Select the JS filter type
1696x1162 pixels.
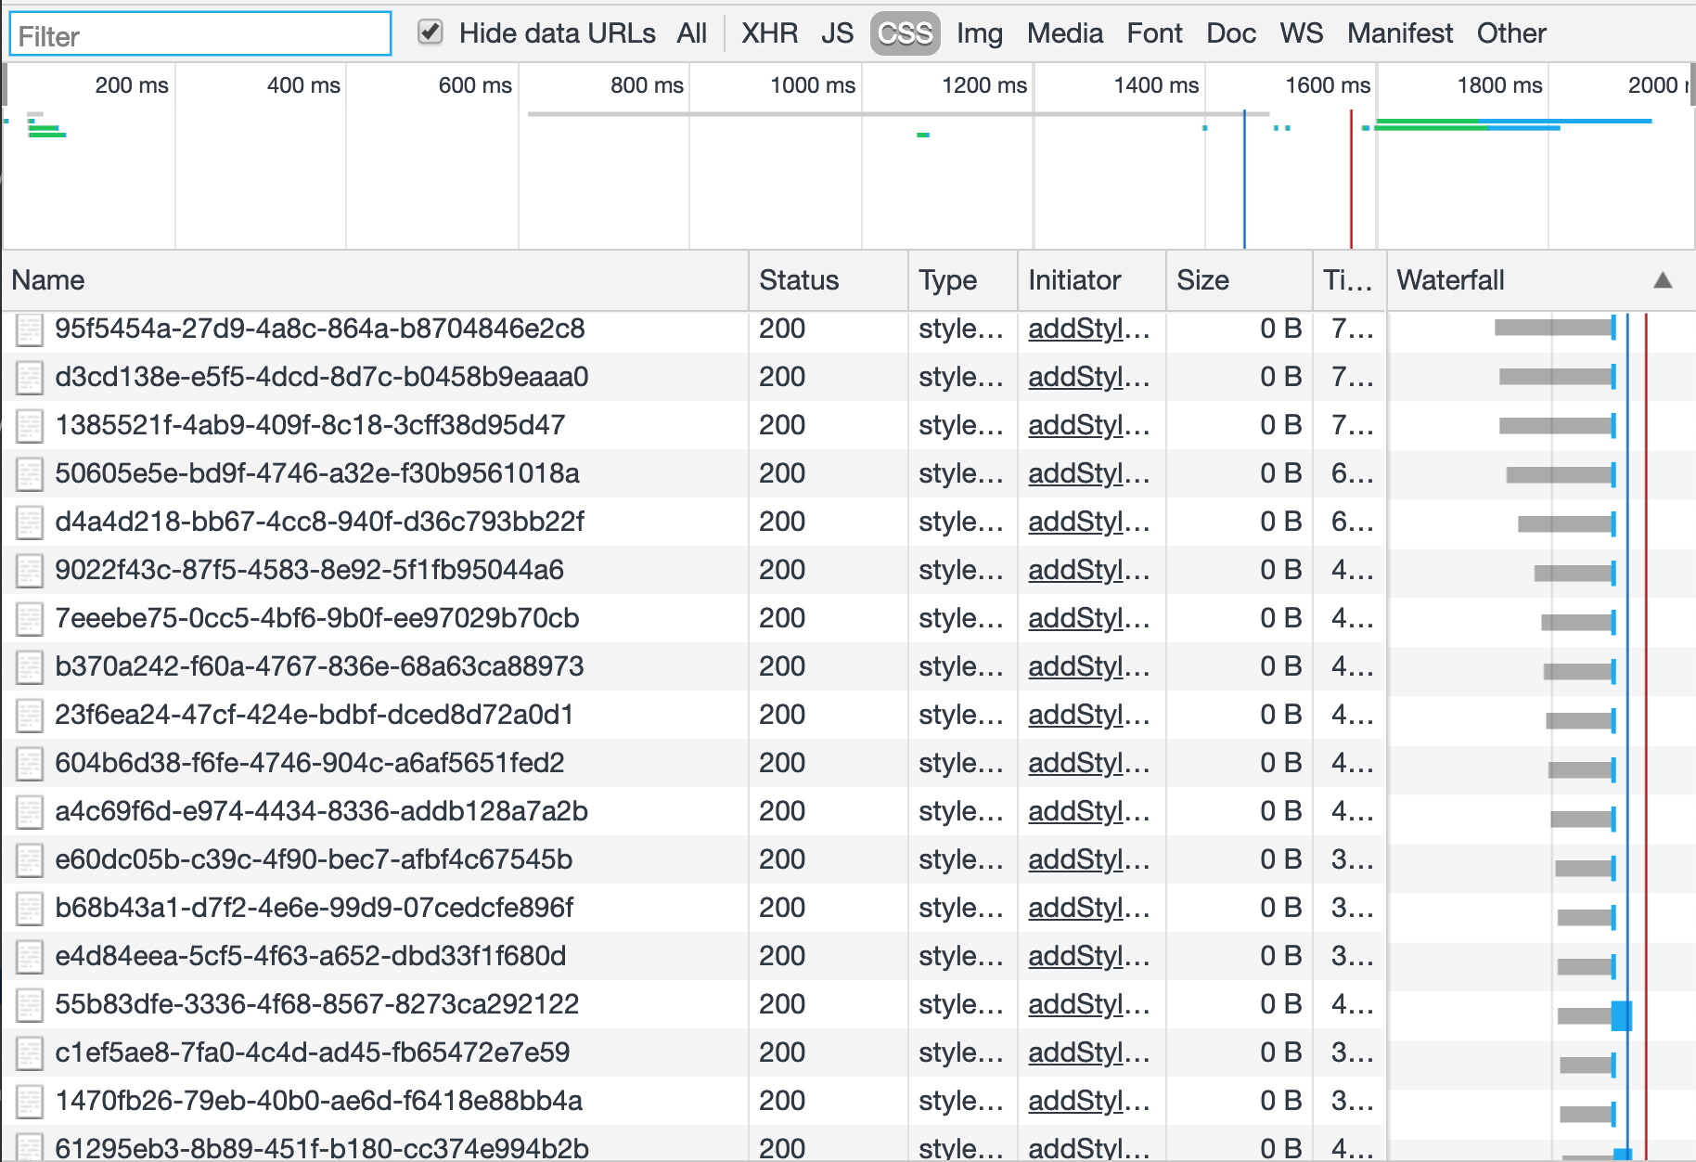(837, 33)
